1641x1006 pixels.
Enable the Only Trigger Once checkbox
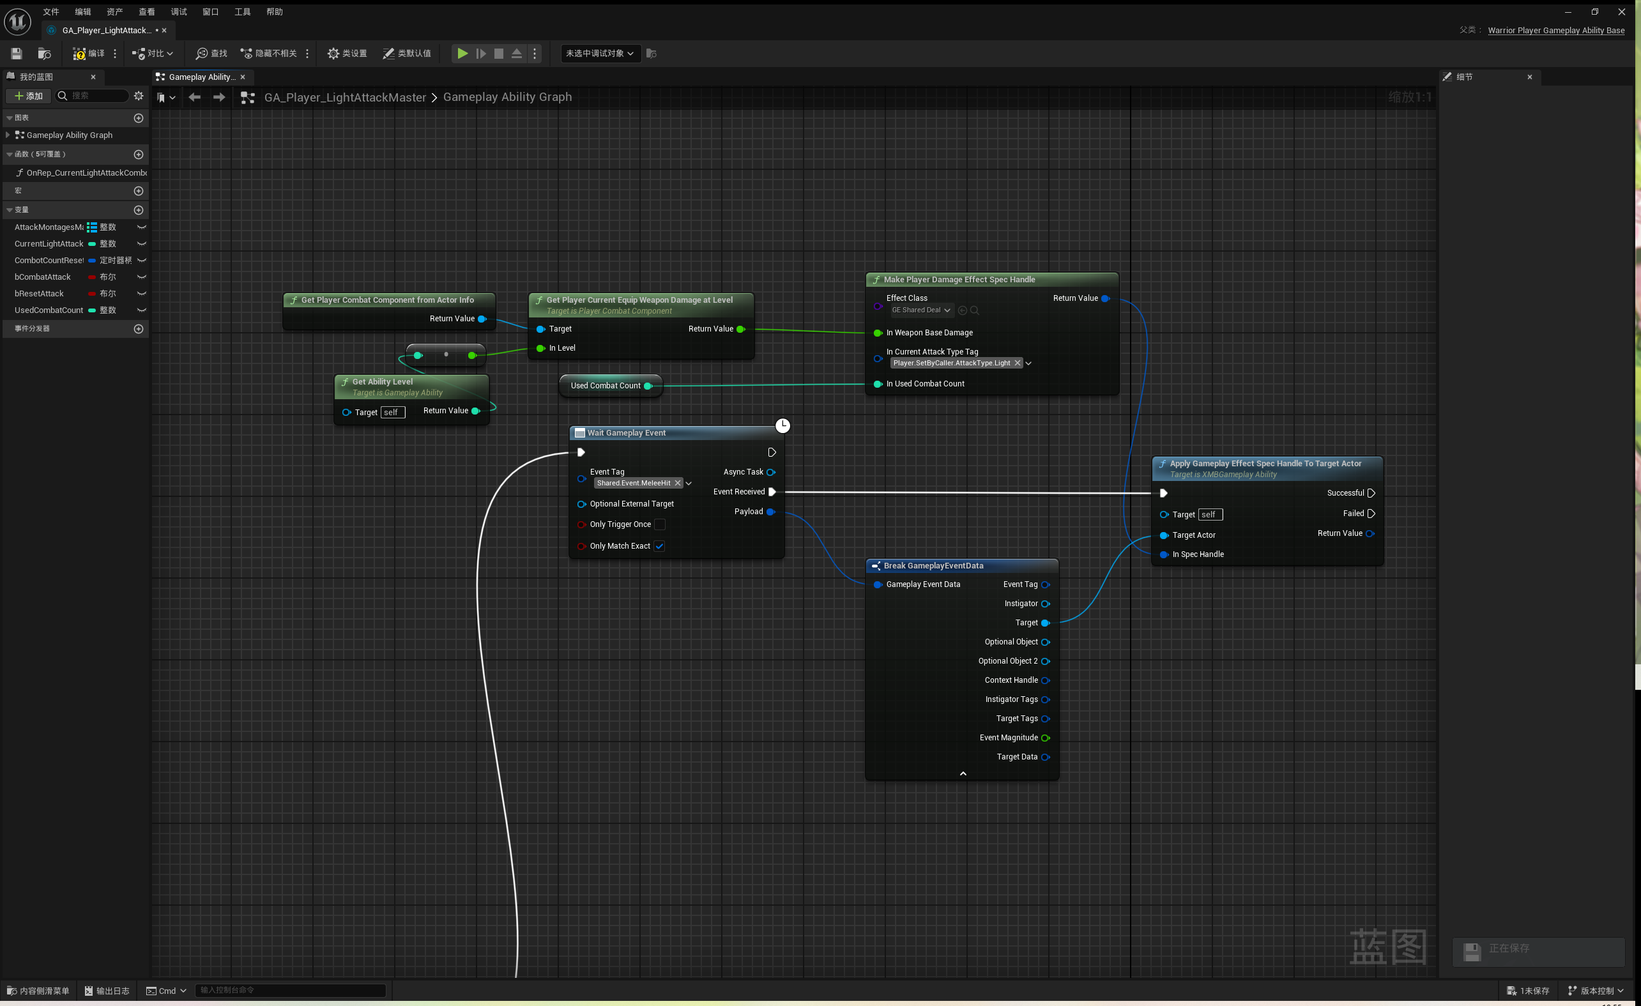point(659,524)
